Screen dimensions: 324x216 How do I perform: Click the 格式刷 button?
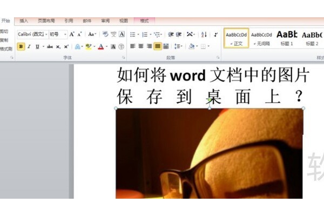pyautogui.click(x=6, y=49)
